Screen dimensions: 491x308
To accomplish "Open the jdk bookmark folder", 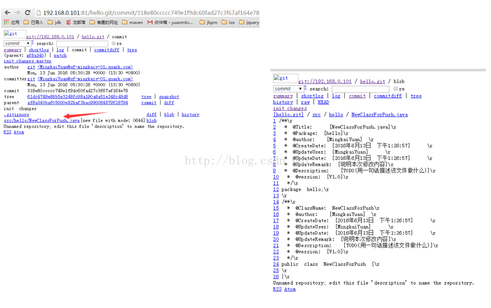I will click(x=54, y=22).
